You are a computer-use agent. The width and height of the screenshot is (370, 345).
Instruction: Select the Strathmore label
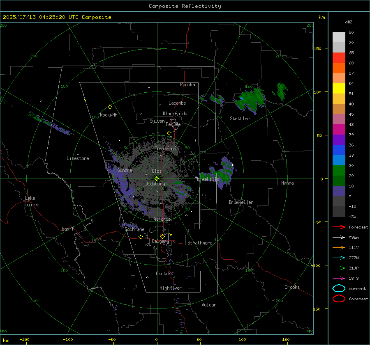(200, 243)
